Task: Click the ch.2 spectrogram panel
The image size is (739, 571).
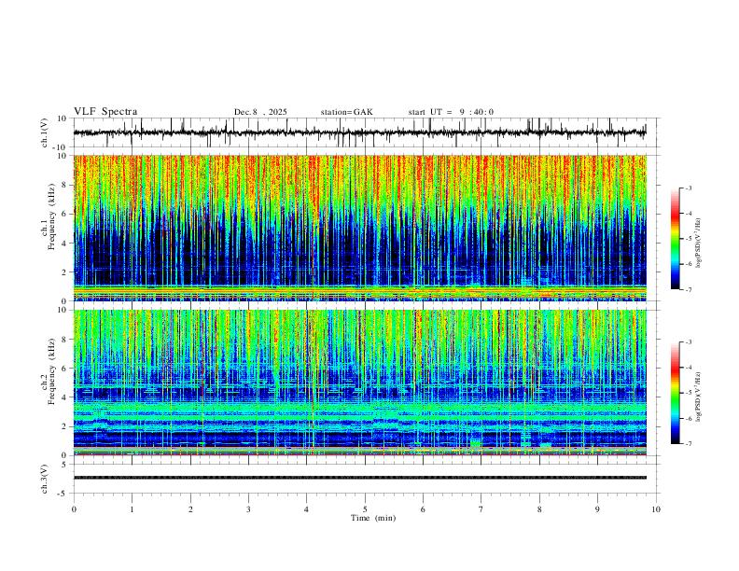Action: pyautogui.click(x=360, y=383)
